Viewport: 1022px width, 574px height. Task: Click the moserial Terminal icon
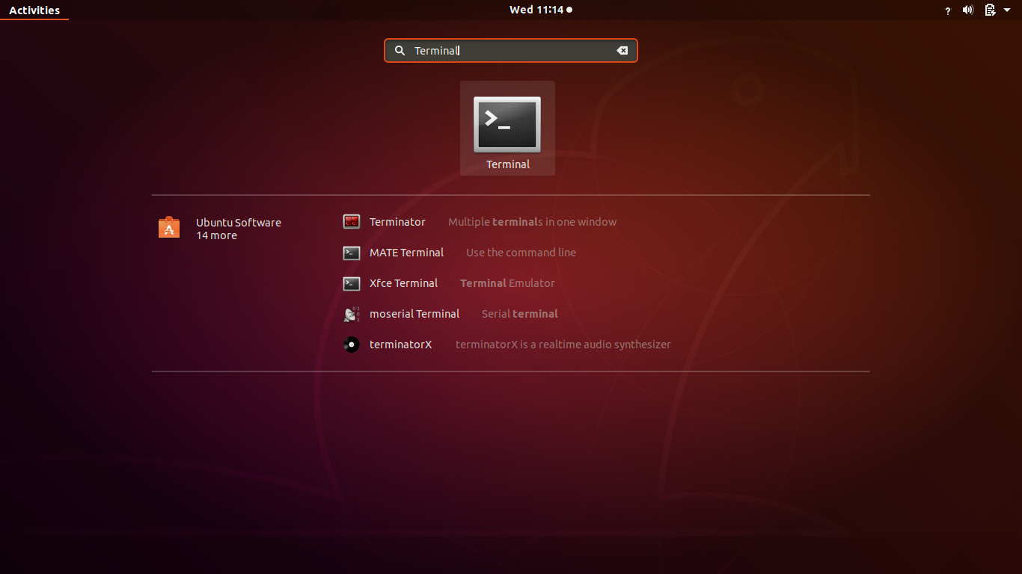pyautogui.click(x=352, y=314)
